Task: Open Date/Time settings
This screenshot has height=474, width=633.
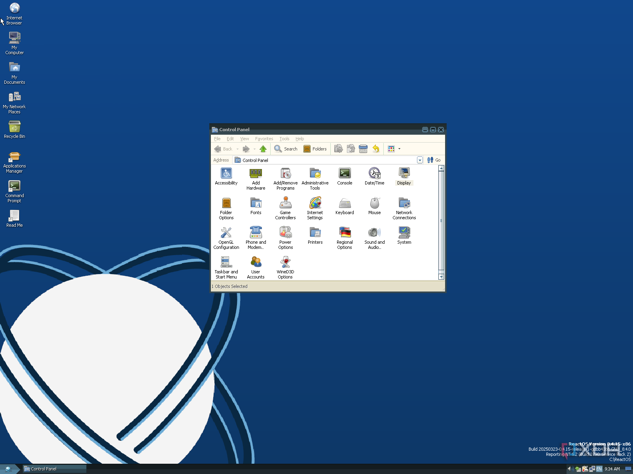Action: pyautogui.click(x=374, y=176)
